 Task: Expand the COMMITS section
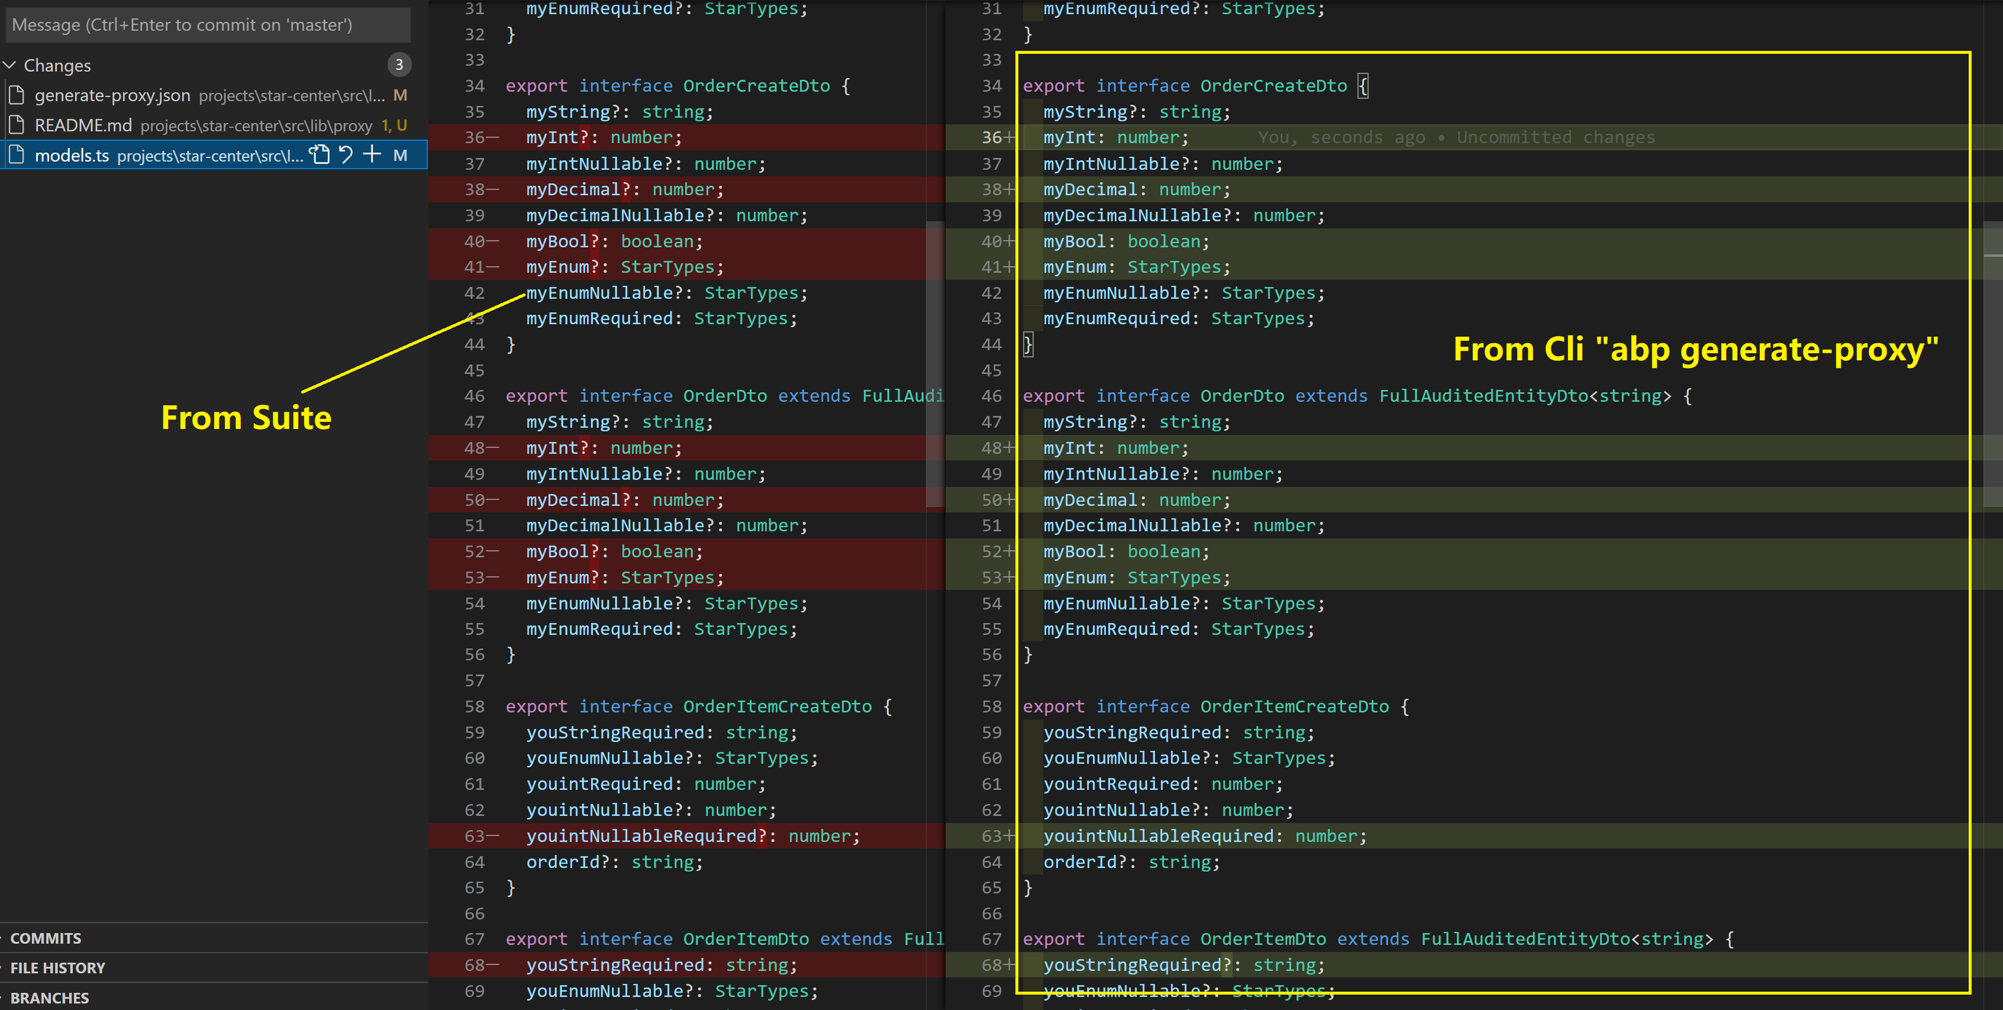[45, 938]
